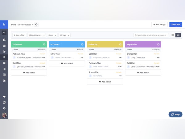Switch to board (kanban) view

point(178,35)
